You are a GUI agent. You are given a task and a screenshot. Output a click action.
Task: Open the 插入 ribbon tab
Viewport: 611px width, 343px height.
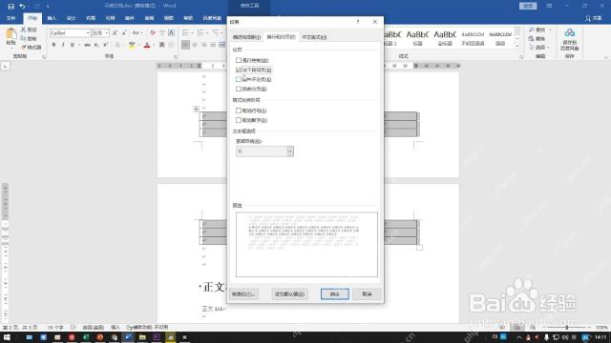(52, 18)
